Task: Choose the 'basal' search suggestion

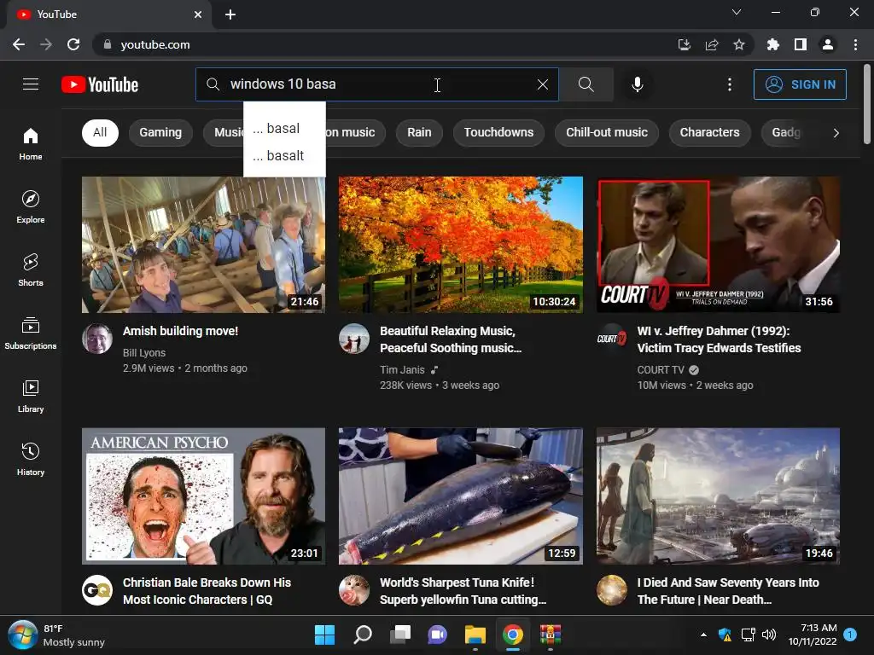Action: point(284,129)
